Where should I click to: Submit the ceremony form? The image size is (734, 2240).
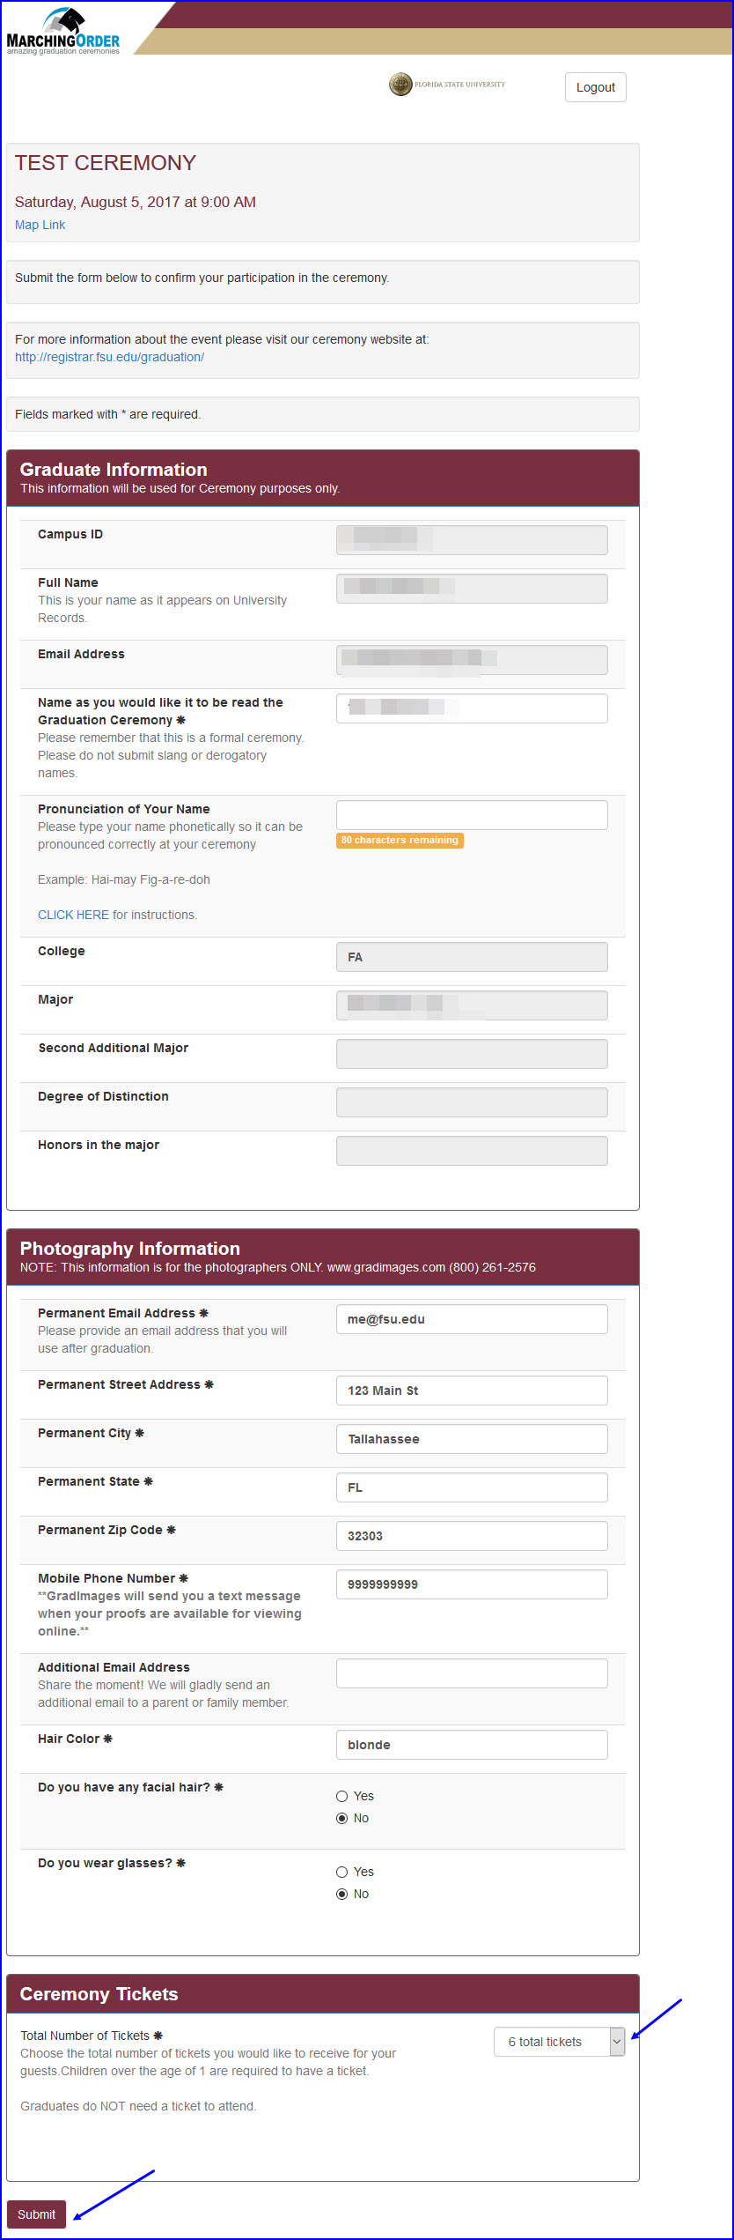click(36, 2214)
